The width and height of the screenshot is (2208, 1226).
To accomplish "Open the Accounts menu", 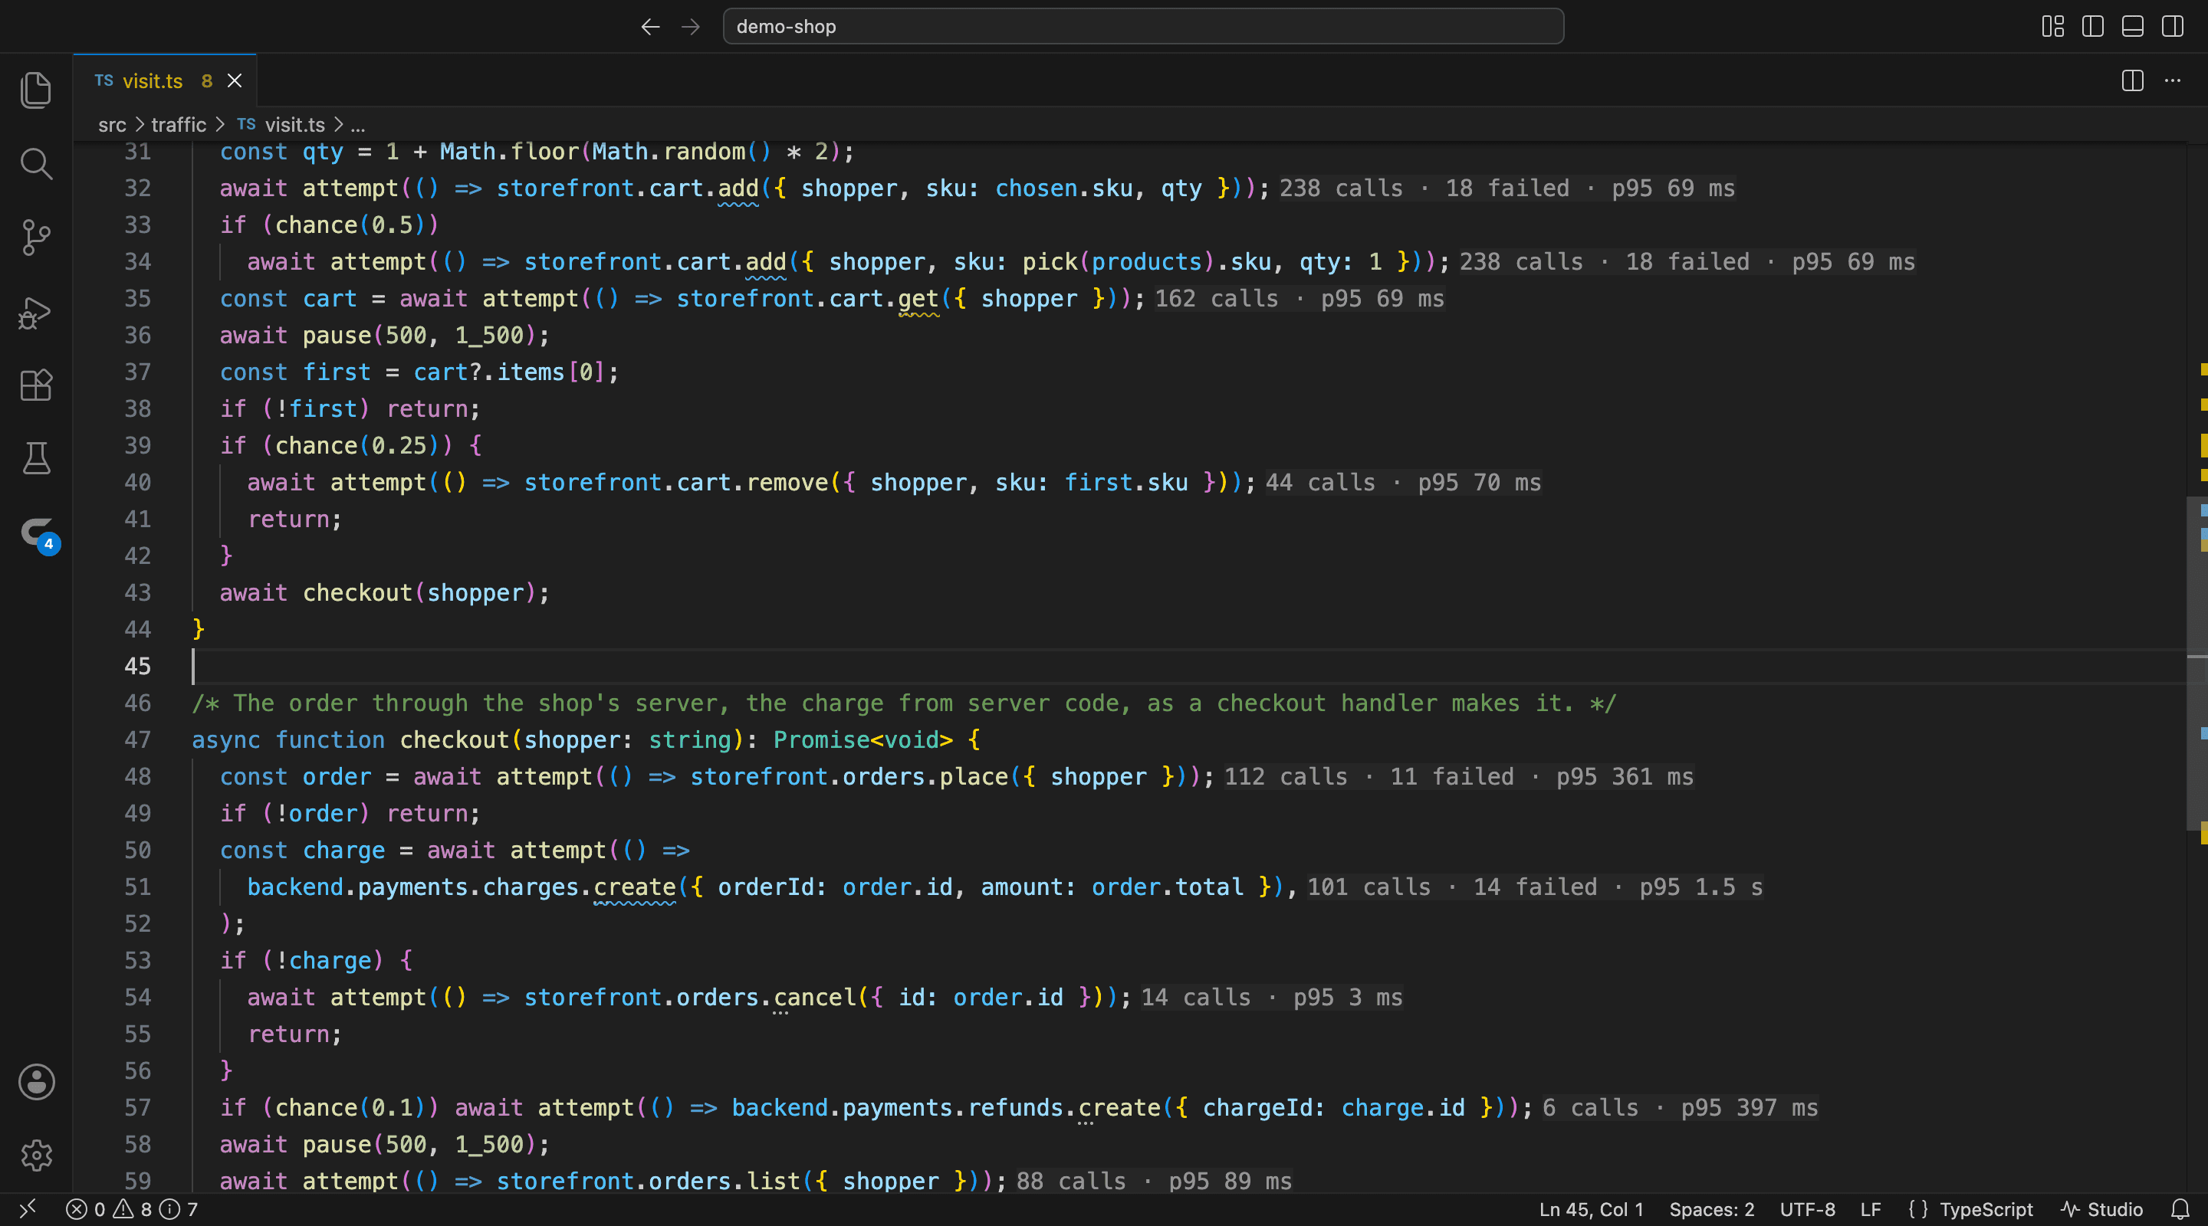I will tap(36, 1082).
